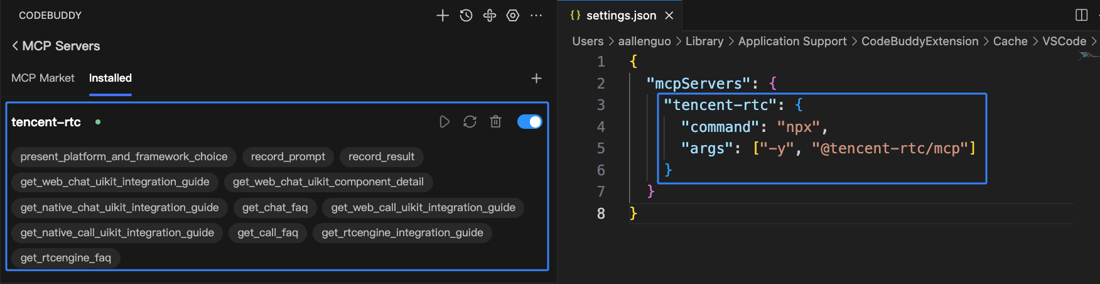
Task: Select the Installed tab
Action: pyautogui.click(x=111, y=78)
